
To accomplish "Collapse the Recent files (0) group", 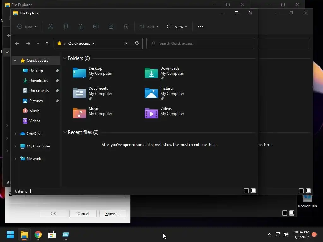I will (x=65, y=132).
